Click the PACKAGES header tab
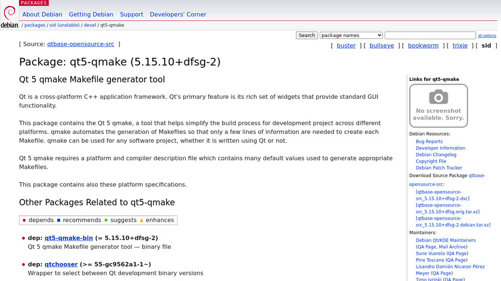Viewport: 501px width, 281px height. point(33,3)
